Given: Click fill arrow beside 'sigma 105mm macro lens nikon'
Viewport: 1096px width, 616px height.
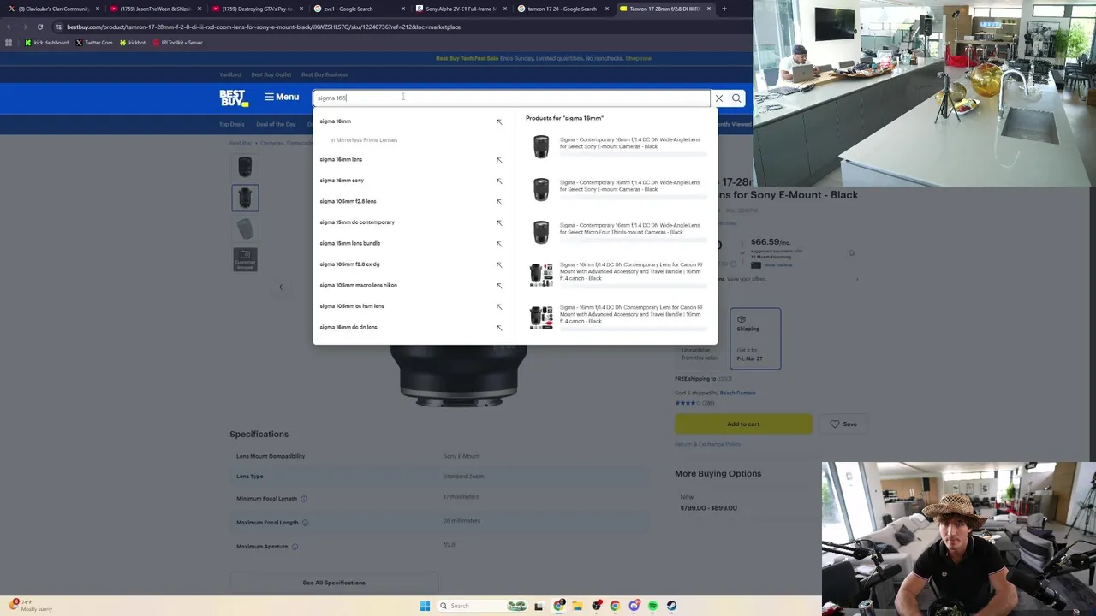Looking at the screenshot, I should pos(499,286).
